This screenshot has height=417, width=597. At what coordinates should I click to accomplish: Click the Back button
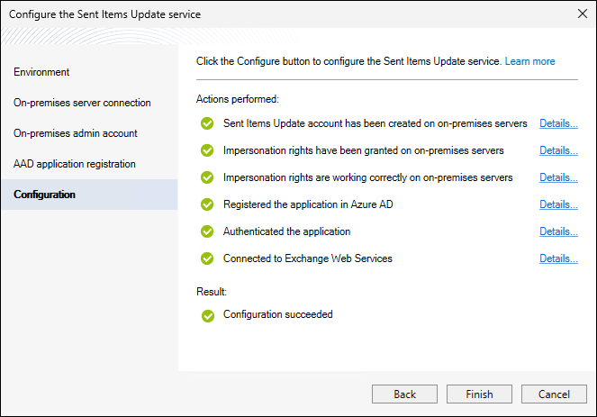pos(404,394)
